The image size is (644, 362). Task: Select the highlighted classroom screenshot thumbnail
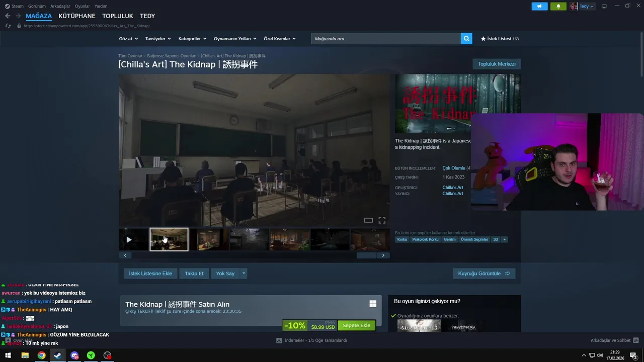pyautogui.click(x=169, y=239)
